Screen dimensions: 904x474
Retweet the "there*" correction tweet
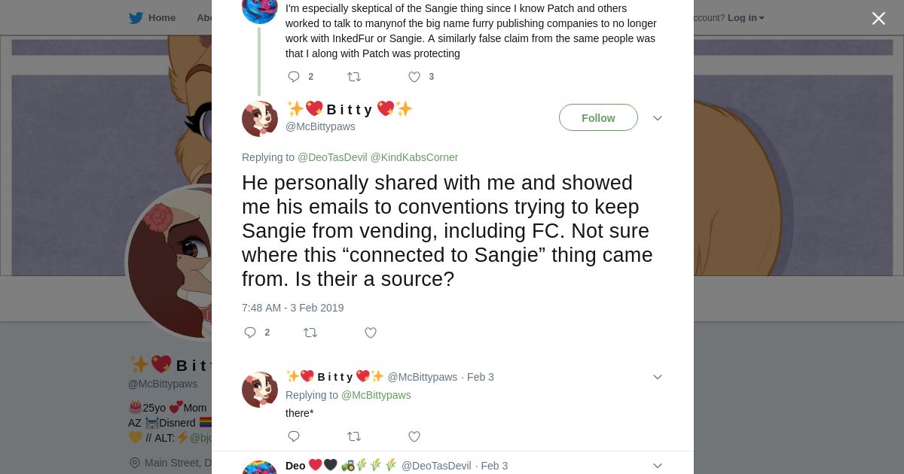(x=354, y=436)
